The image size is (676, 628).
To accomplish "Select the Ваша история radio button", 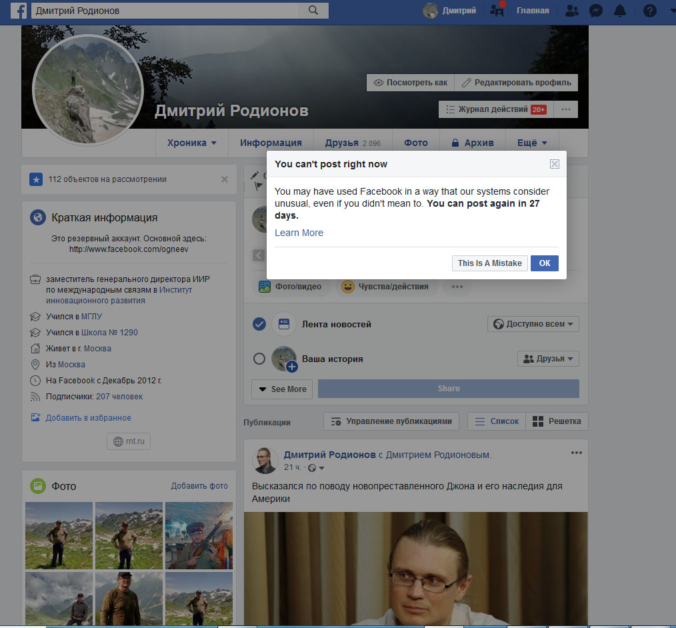I will [x=259, y=359].
